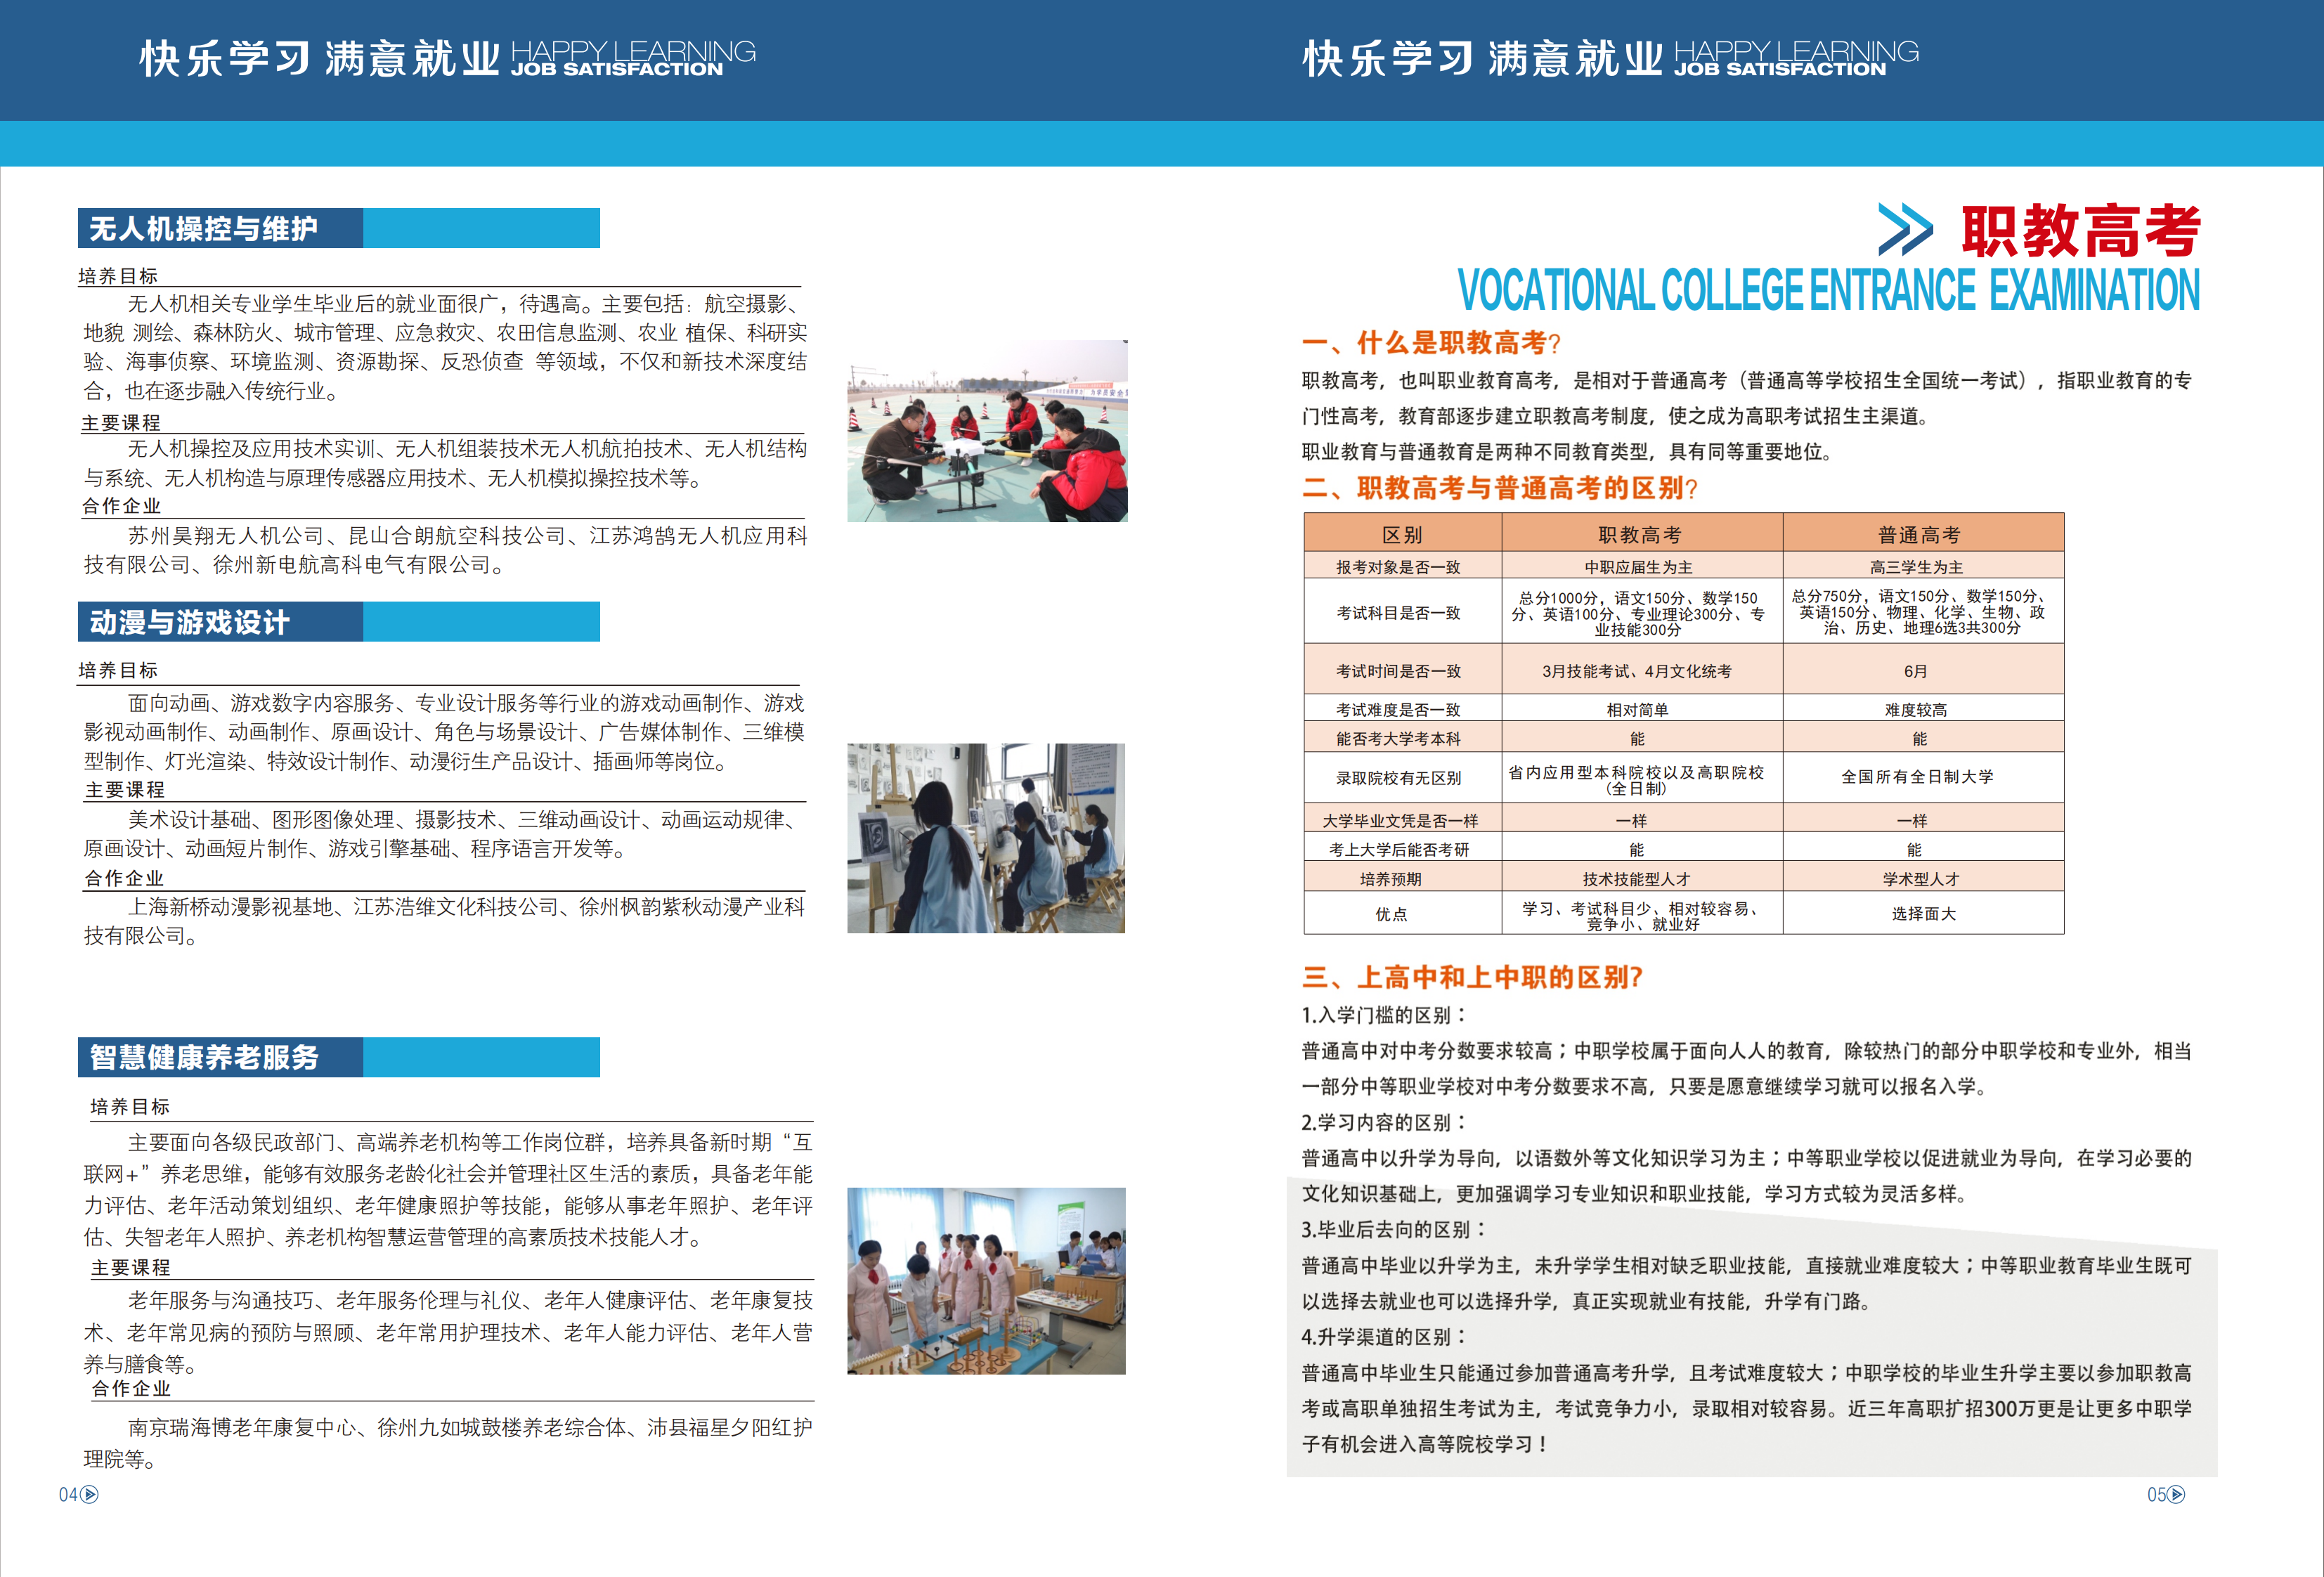The image size is (2324, 1577).
Task: Click the 2.学习内容的区别 subheading
Action: [x=1384, y=1122]
